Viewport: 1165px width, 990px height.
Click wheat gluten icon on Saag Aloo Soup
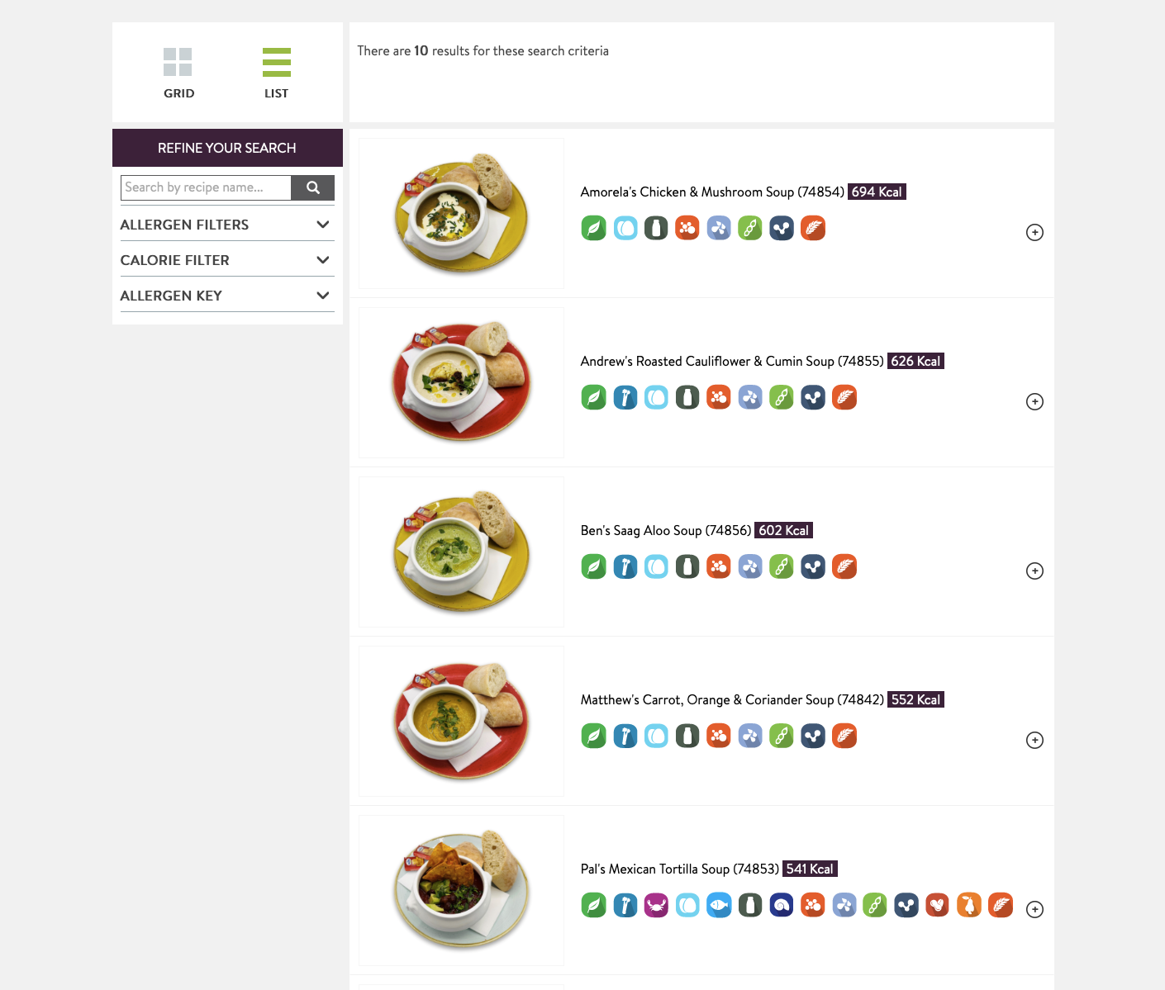point(844,567)
